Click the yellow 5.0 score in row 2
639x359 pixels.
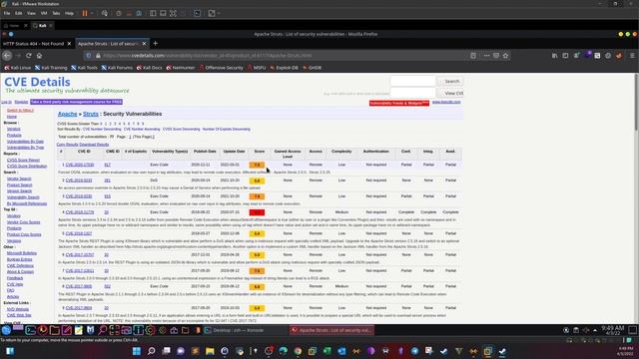[x=257, y=180]
